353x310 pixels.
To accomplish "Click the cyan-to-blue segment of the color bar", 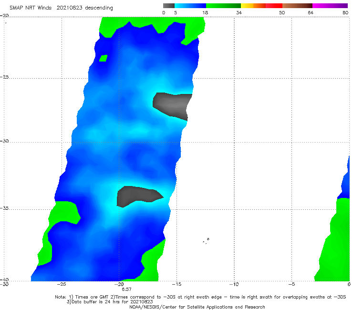I will coord(190,6).
